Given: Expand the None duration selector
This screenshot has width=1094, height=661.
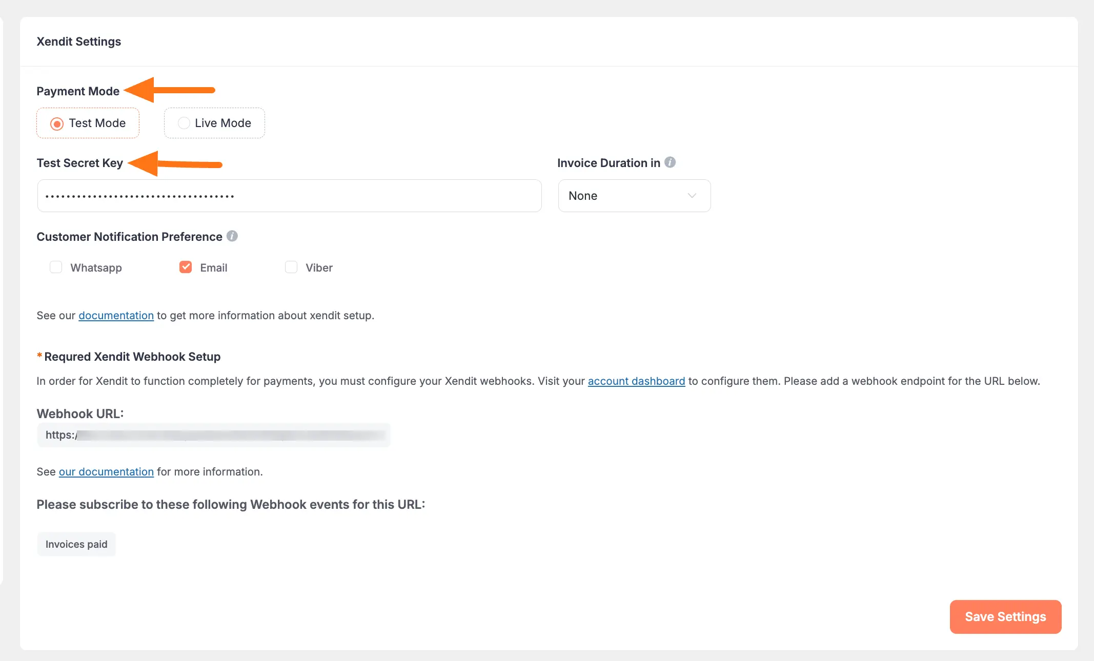Looking at the screenshot, I should click(691, 195).
